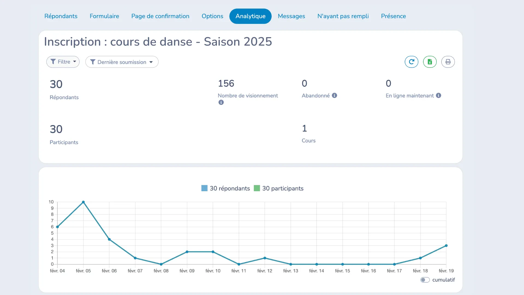The width and height of the screenshot is (524, 295).
Task: Click the form title Inscription cours de danse
Action: point(158,42)
